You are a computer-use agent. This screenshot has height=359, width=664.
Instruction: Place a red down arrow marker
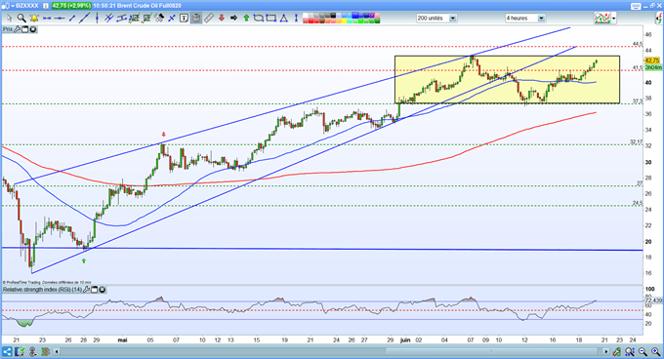pyautogui.click(x=221, y=19)
